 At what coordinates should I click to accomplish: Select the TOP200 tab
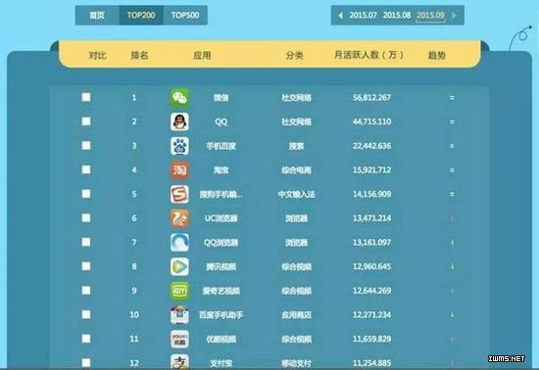[141, 15]
